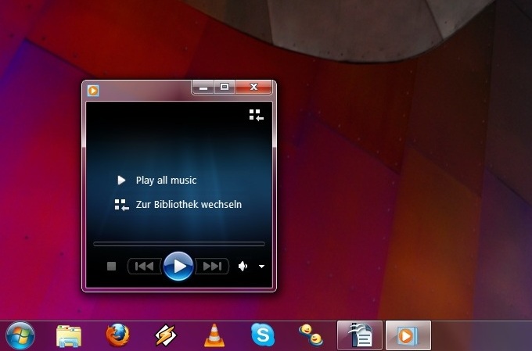Select "Zur Bibliothek wechseln" link
The height and width of the screenshot is (351, 532).
(188, 205)
